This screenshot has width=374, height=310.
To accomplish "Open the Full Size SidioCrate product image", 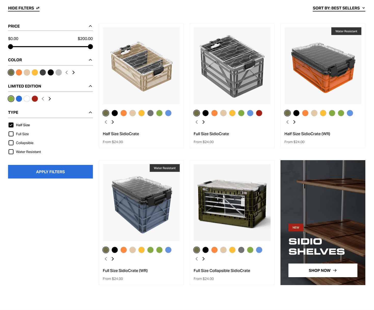I will coord(232,66).
